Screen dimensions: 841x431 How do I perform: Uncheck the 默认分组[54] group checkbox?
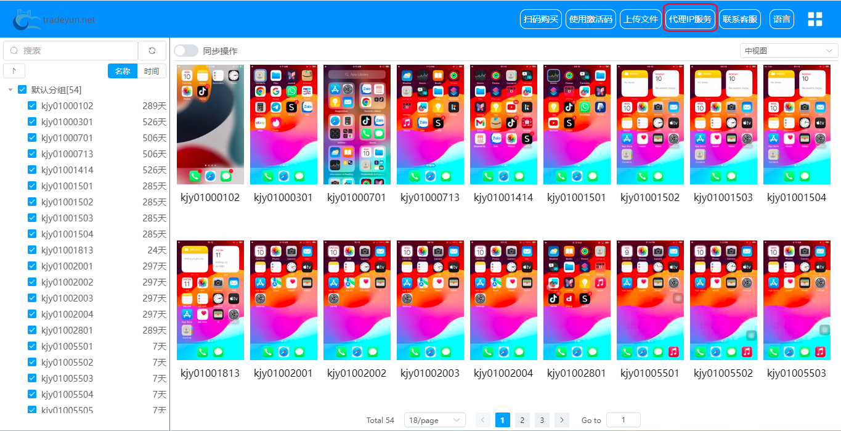(x=22, y=89)
